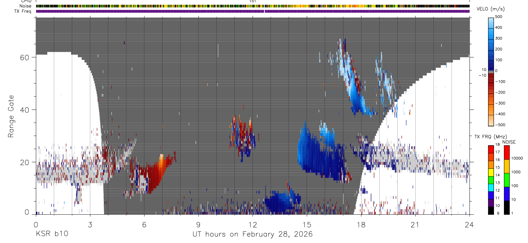Click the '-300' velocity scale label
The image size is (528, 243).
click(500, 103)
